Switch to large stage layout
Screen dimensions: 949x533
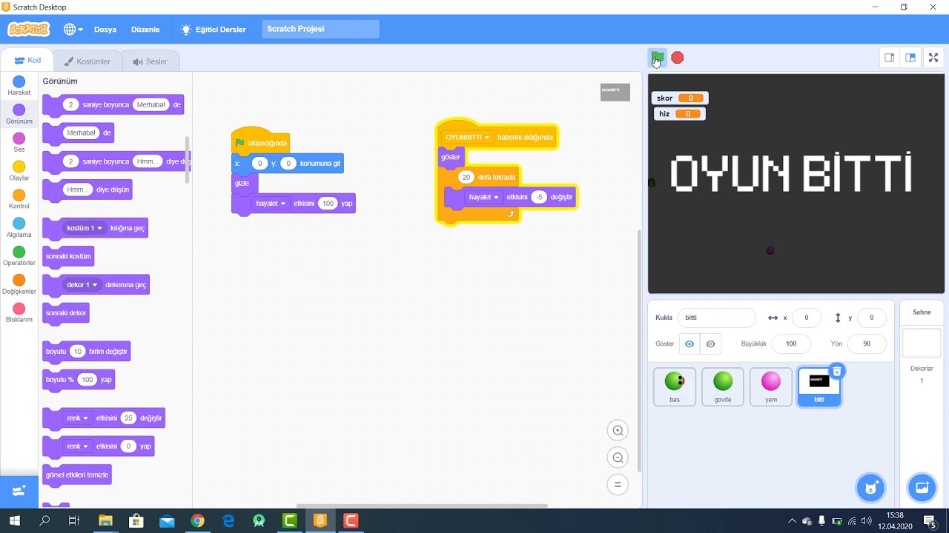(x=910, y=58)
